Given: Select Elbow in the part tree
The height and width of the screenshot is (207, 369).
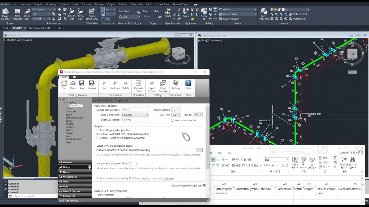Looking at the screenshot, I should pos(69,115).
